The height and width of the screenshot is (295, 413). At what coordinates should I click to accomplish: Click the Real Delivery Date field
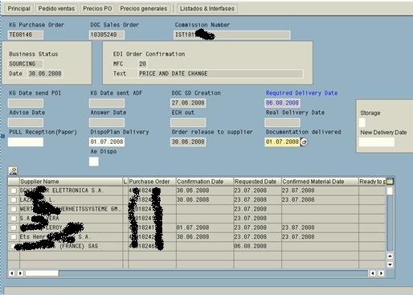(282, 122)
